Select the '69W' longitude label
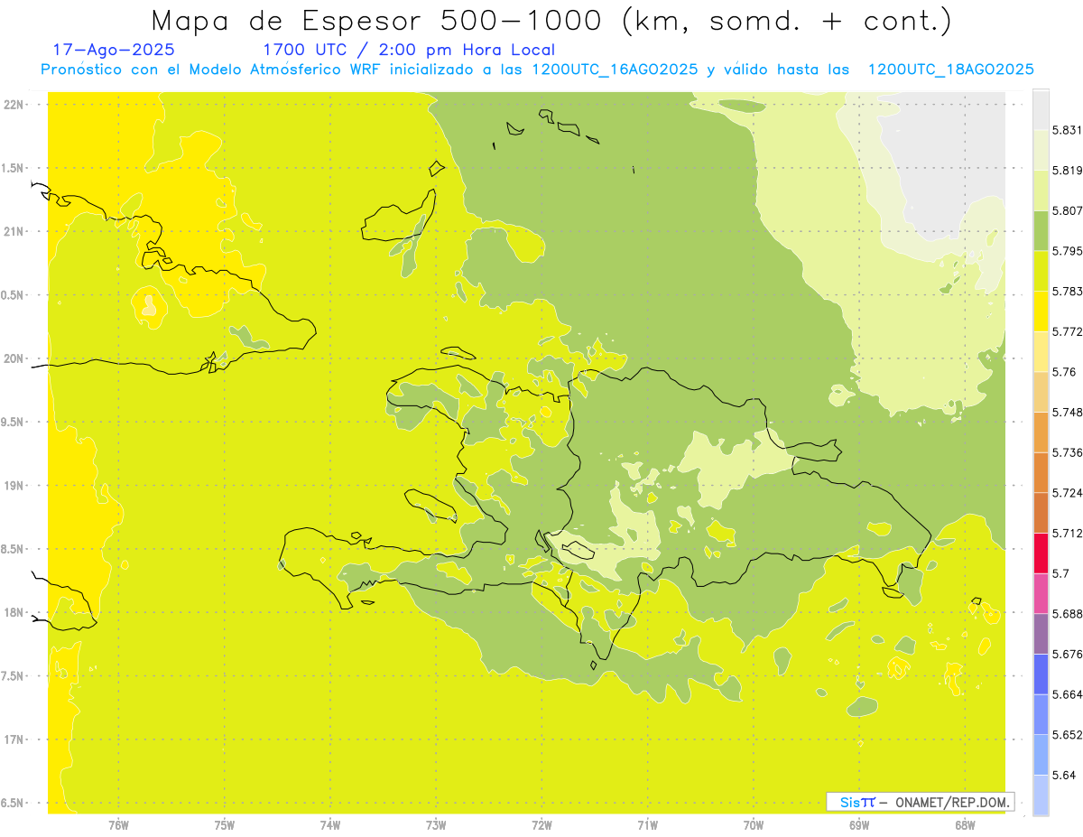1083x837 pixels. point(859,825)
